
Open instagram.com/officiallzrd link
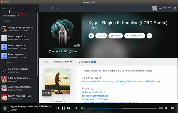(96, 99)
